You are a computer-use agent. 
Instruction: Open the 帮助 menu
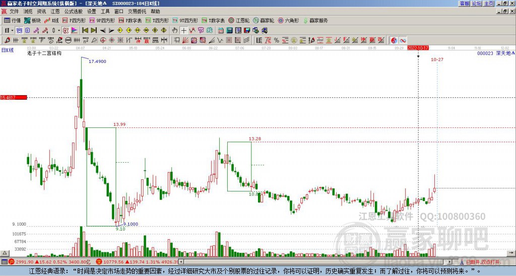tap(155, 12)
